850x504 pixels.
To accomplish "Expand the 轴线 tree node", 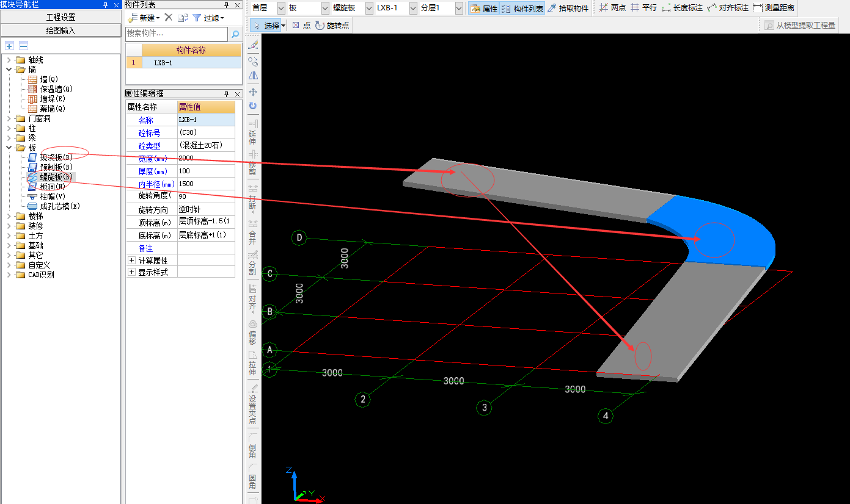I will click(x=9, y=60).
